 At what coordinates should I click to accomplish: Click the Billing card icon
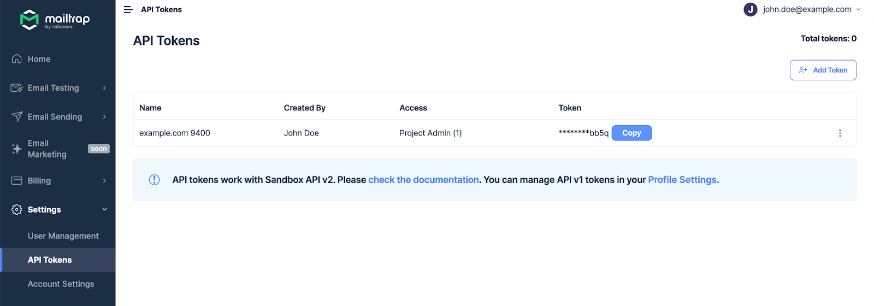(x=17, y=181)
